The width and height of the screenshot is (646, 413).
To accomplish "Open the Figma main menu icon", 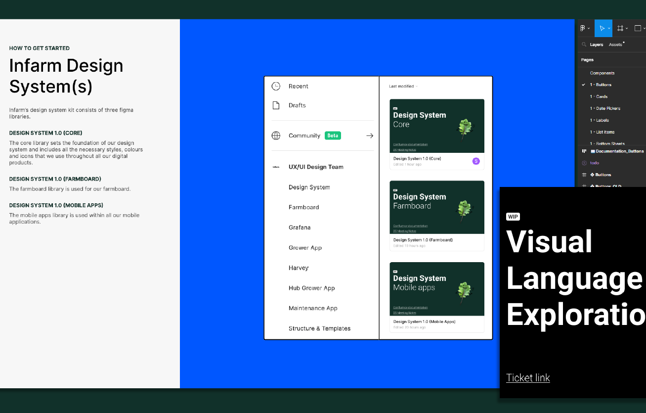I will coord(583,28).
